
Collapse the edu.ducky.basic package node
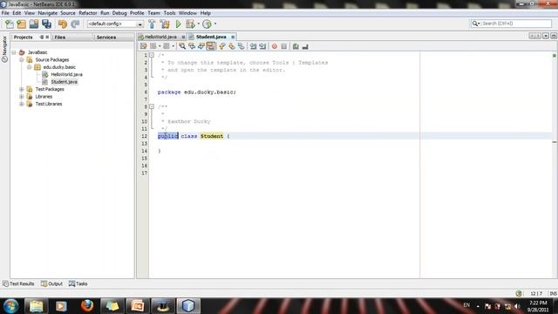coord(30,67)
